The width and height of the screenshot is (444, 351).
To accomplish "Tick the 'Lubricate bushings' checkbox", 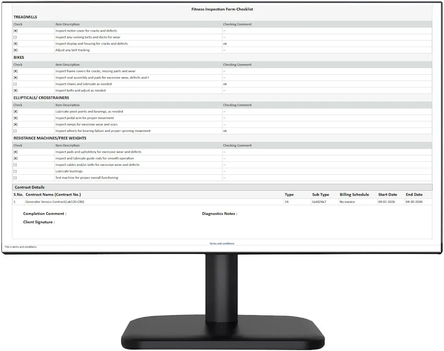I will [x=15, y=171].
